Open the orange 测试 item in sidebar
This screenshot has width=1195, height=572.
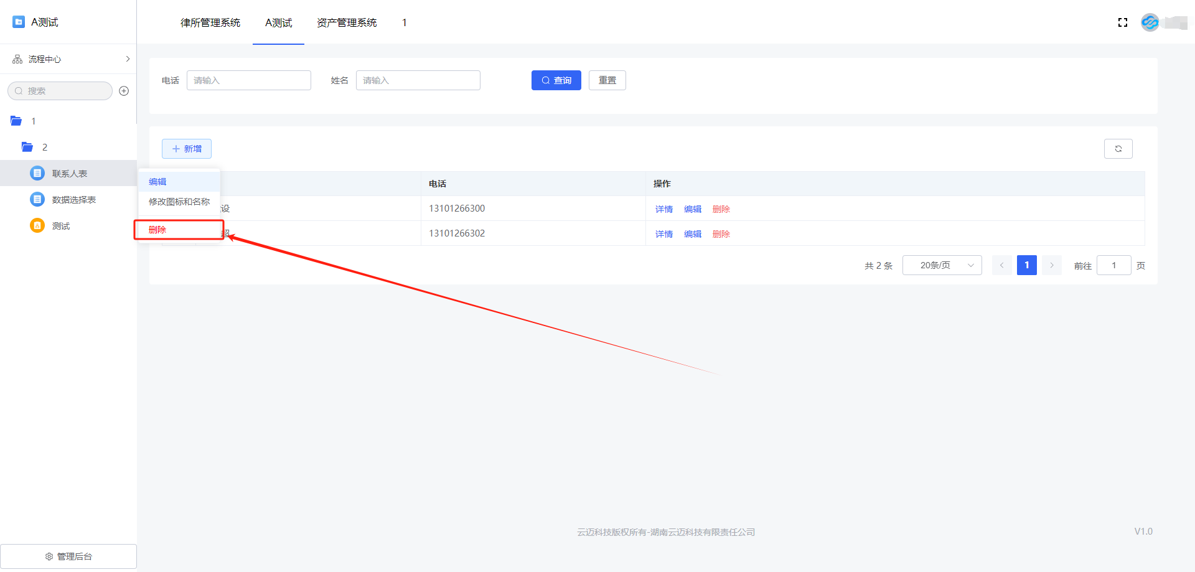coord(60,226)
